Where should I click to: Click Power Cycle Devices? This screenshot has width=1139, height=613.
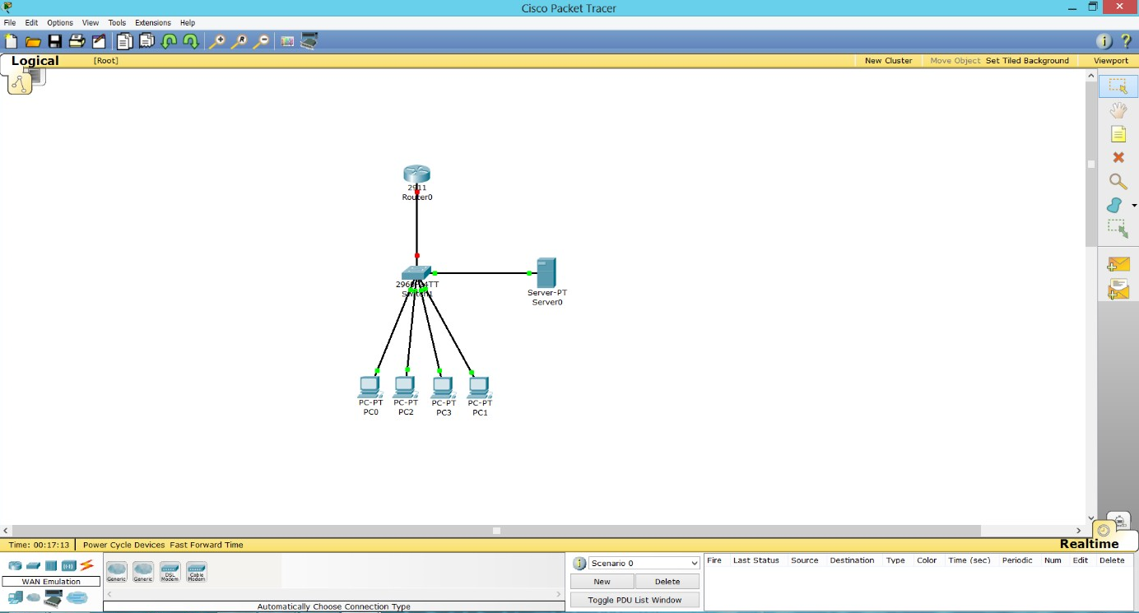click(125, 545)
